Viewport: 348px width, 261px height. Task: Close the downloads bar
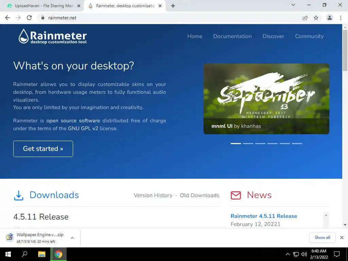click(342, 238)
